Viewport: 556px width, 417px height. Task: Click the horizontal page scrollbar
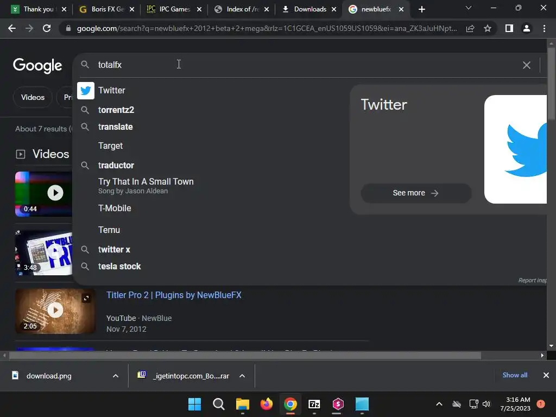point(245,355)
